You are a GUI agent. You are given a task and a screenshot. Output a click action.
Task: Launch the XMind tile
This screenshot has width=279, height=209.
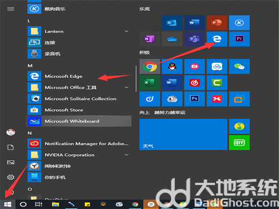click(x=217, y=99)
